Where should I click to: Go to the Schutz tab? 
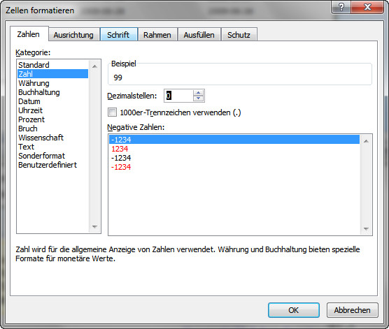(x=239, y=35)
